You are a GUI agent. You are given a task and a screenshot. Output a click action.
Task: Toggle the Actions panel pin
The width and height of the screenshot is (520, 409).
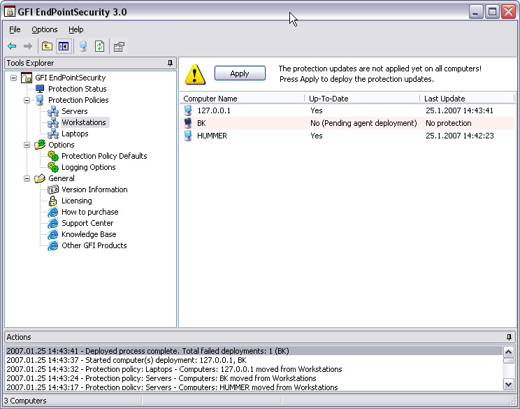(x=509, y=337)
